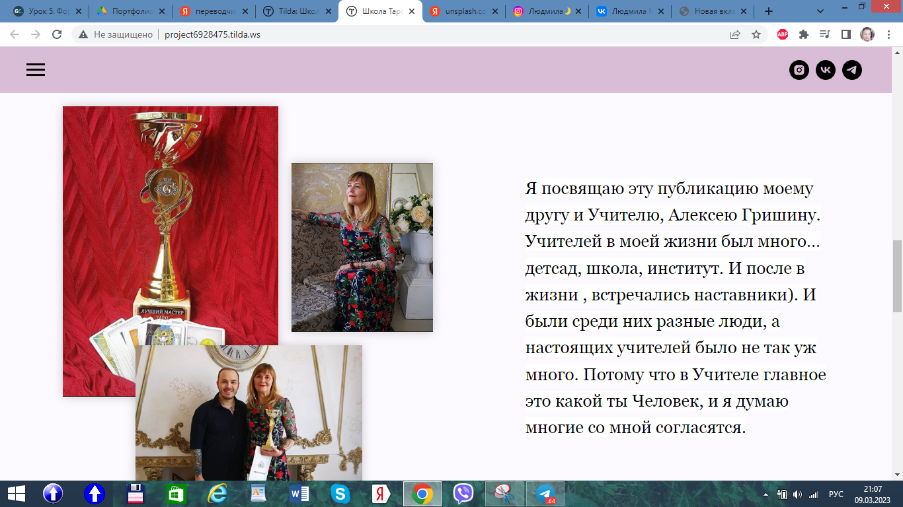Launch Internet Explorer from taskbar
The image size is (903, 507).
[x=217, y=494]
